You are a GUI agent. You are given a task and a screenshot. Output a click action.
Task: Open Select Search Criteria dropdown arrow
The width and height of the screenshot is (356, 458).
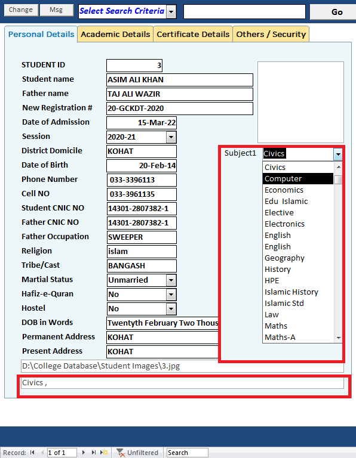[x=171, y=12]
